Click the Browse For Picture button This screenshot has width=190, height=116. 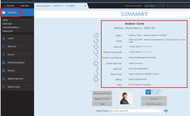pos(102,93)
